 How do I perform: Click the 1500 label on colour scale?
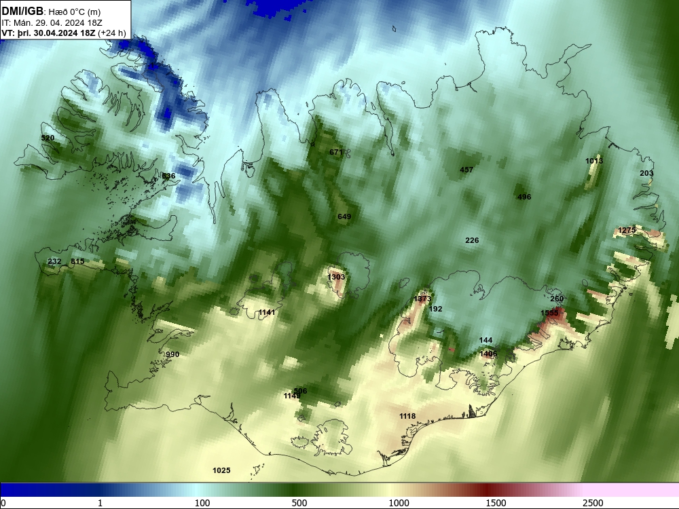(496, 503)
